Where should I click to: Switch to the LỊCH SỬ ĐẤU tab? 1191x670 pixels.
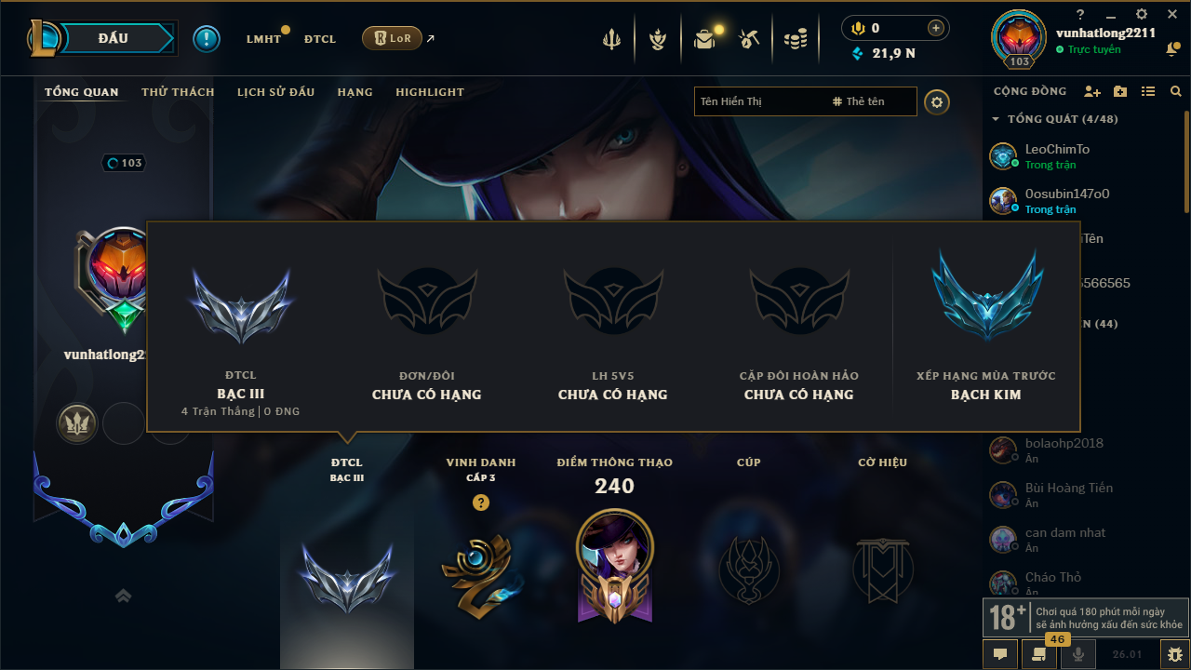tap(275, 92)
